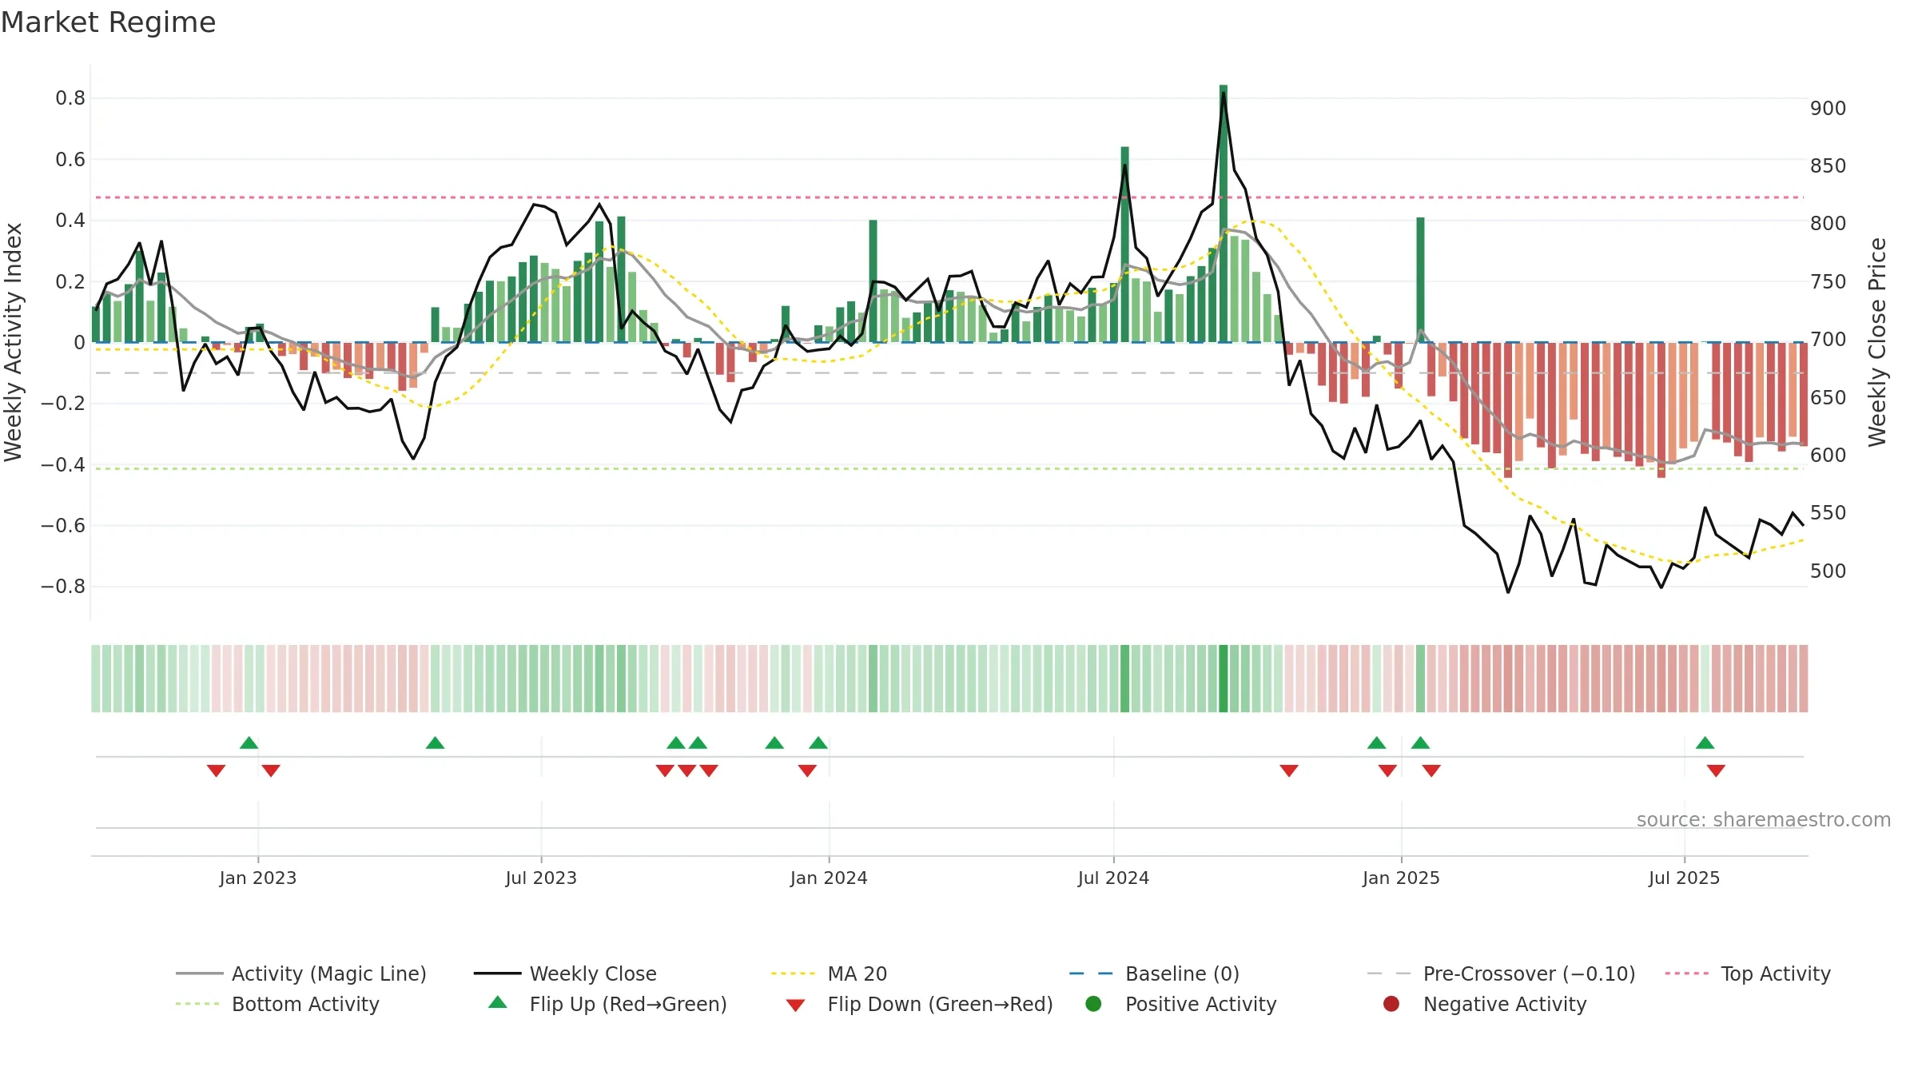Viewport: 1918px width, 1079px height.
Task: Click the Jan 2025 x-axis label
Action: (x=1401, y=878)
